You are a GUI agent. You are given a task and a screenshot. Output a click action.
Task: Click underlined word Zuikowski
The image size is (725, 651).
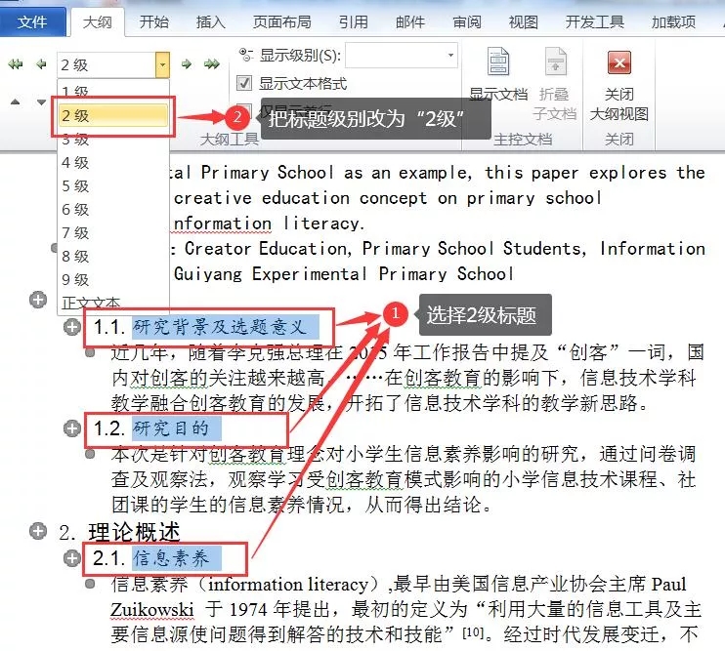pyautogui.click(x=152, y=609)
